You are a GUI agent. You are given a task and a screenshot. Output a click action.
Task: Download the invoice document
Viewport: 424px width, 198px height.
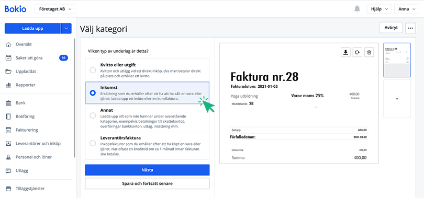tap(345, 52)
